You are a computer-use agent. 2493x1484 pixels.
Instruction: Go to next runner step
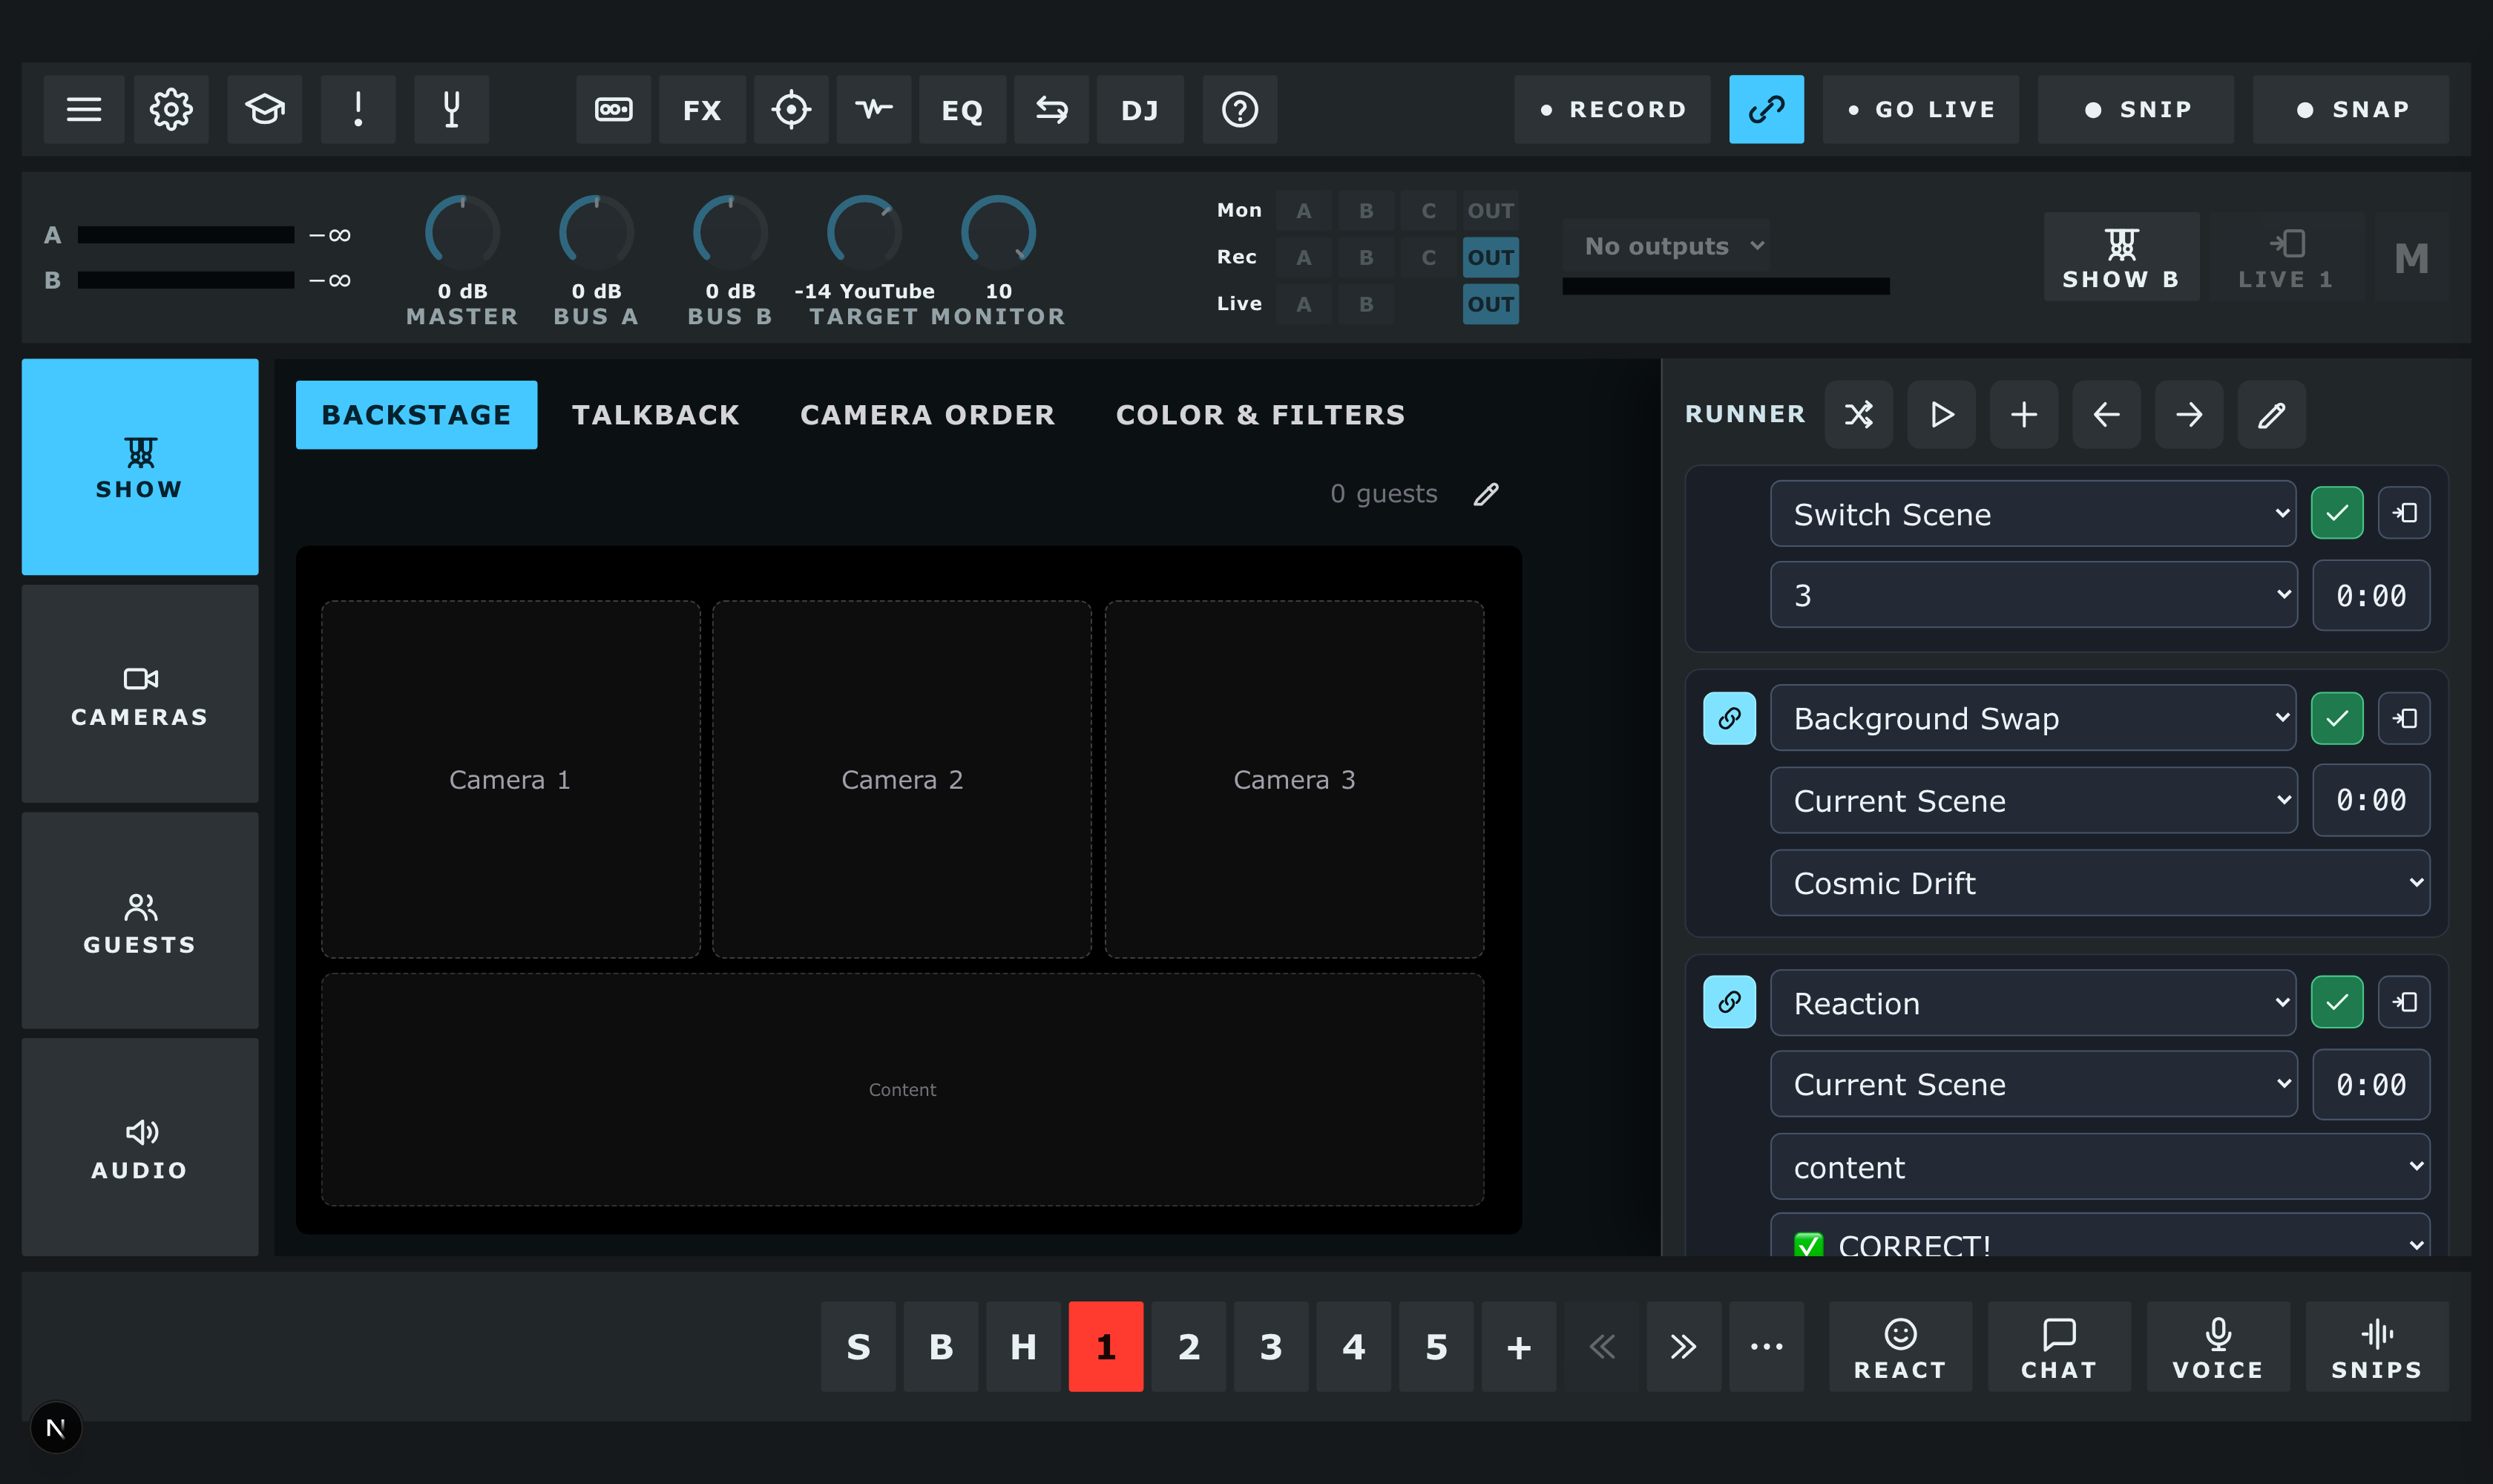click(2189, 414)
